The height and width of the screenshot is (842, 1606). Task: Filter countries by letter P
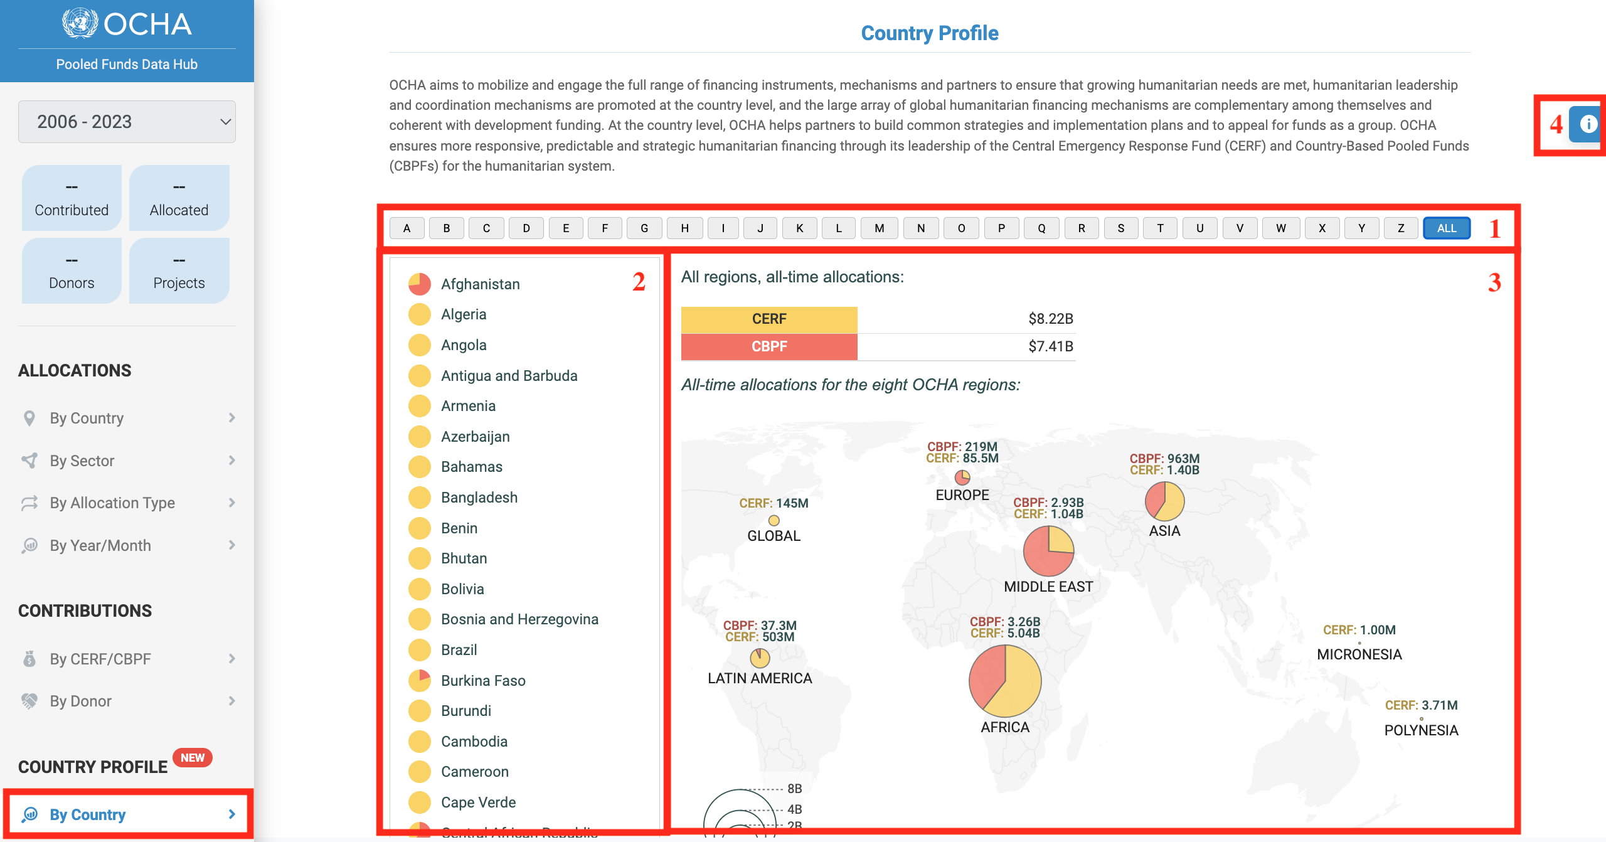[1001, 228]
